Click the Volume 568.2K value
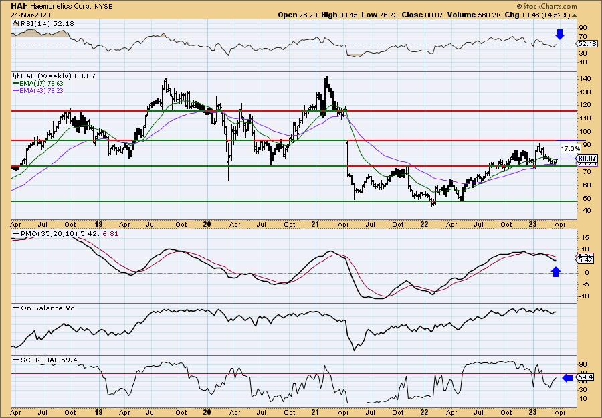The image size is (602, 418). [474, 15]
